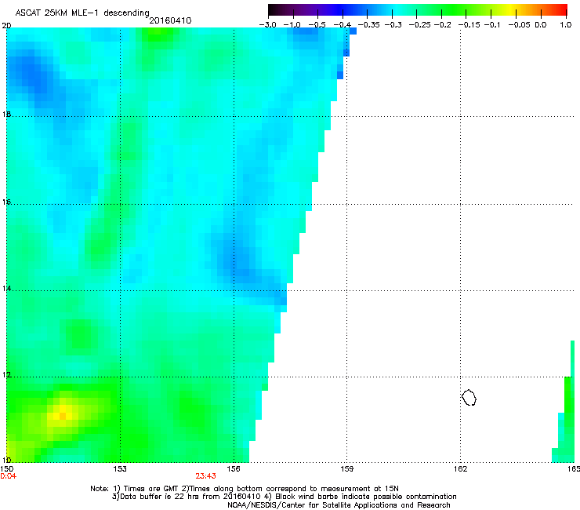Viewport: 580px width, 510px height.
Task: Click the longitude axis label 153
Action: point(120,469)
